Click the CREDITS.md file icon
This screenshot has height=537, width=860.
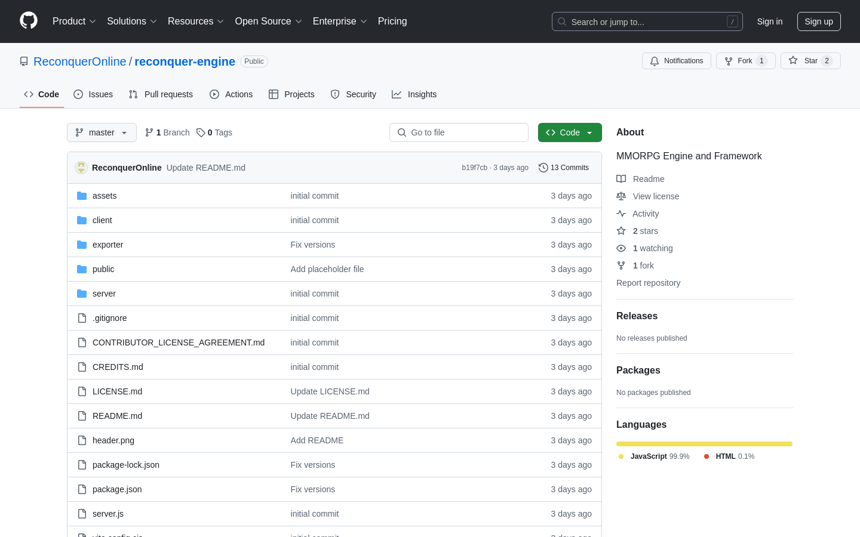(82, 367)
